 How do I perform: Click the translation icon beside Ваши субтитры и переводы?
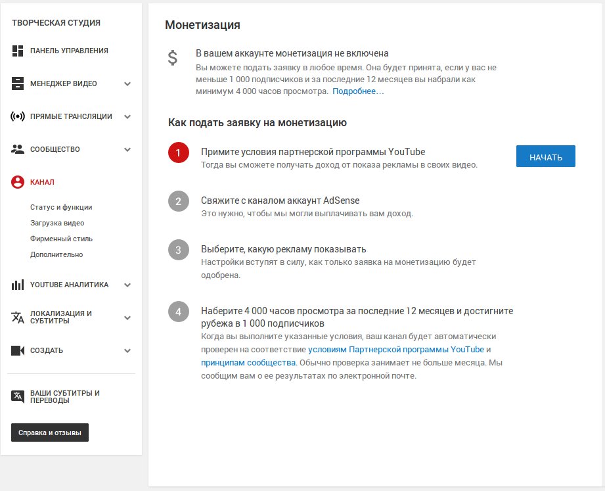pos(18,396)
